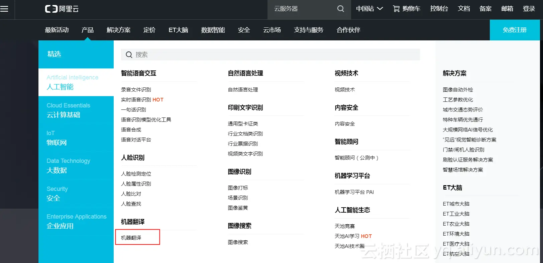This screenshot has height=263, width=543.
Task: Open 数据智能 menu
Action: tap(213, 30)
